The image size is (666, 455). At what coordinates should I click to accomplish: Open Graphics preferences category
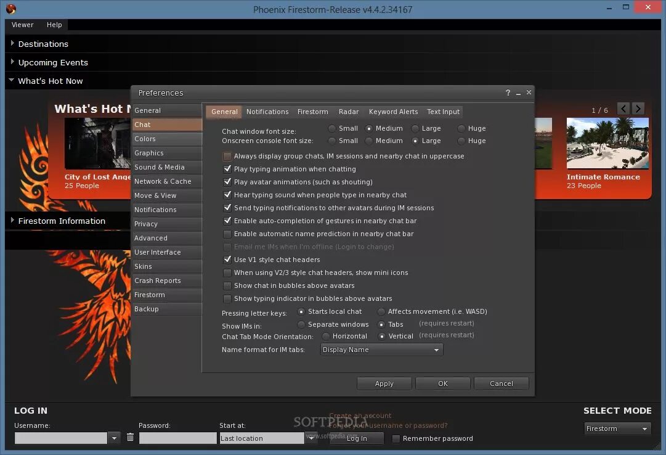(x=167, y=153)
